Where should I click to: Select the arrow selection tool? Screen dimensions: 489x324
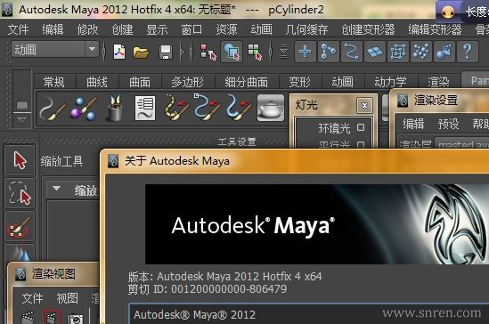click(20, 160)
